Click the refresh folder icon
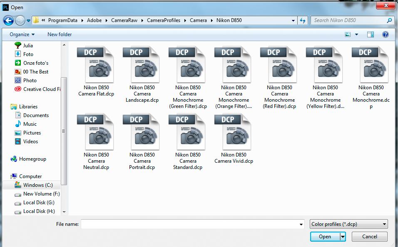398x247 pixels. (303, 20)
